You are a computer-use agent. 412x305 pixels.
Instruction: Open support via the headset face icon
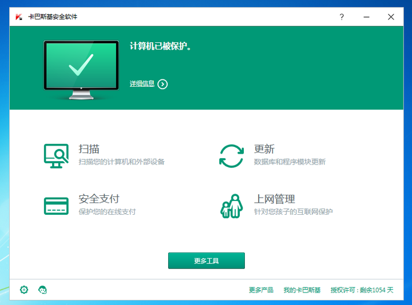click(x=42, y=290)
